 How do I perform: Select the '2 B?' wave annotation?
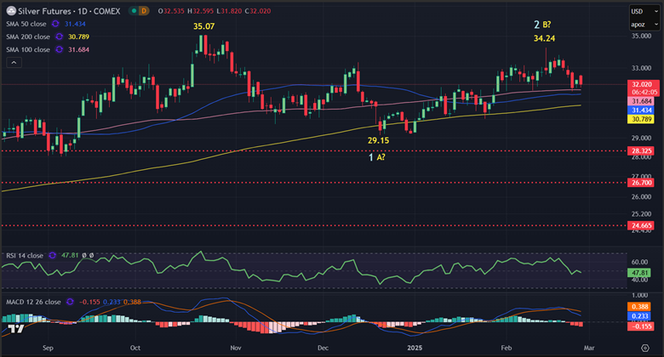[x=542, y=25]
